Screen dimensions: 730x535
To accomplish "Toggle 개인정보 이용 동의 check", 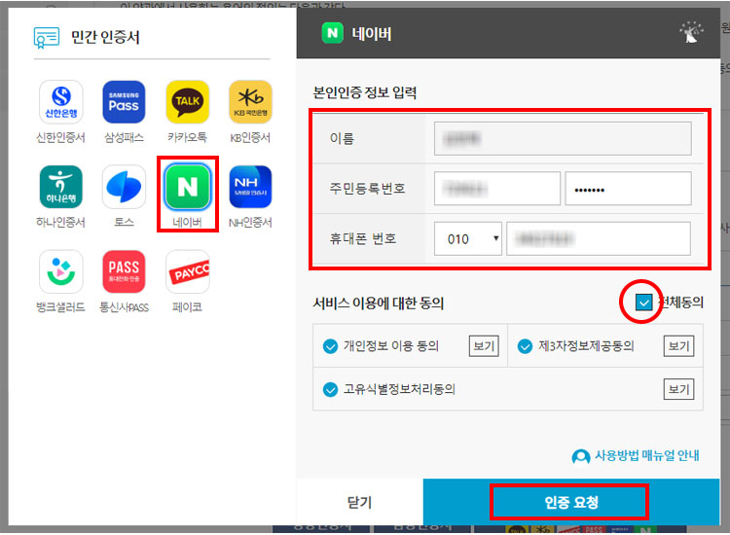I will click(330, 346).
